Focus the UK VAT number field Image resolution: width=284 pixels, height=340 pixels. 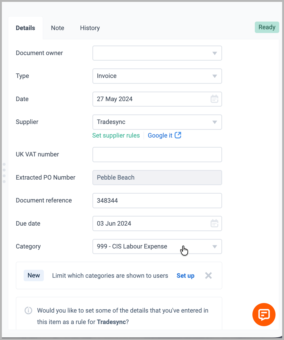157,155
